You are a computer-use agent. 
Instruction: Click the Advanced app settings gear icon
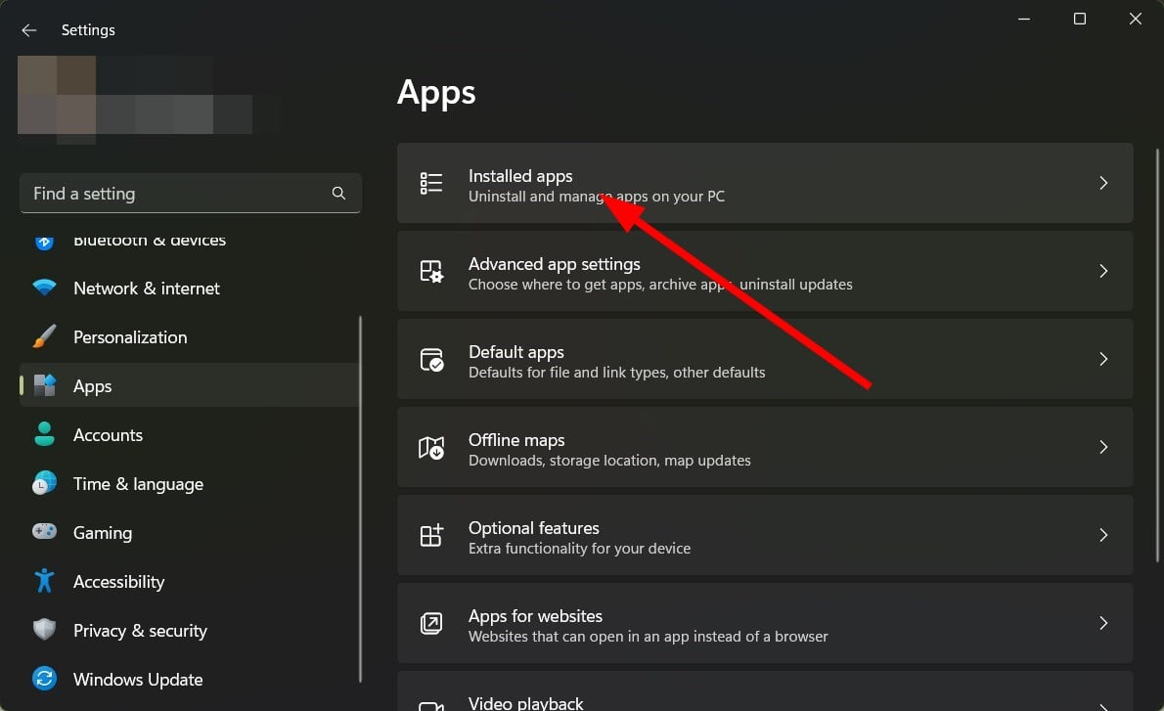[430, 271]
